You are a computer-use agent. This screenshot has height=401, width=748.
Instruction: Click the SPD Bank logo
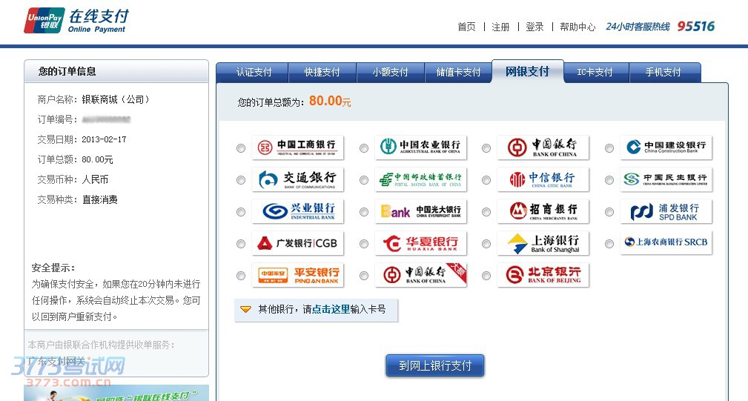tap(666, 211)
